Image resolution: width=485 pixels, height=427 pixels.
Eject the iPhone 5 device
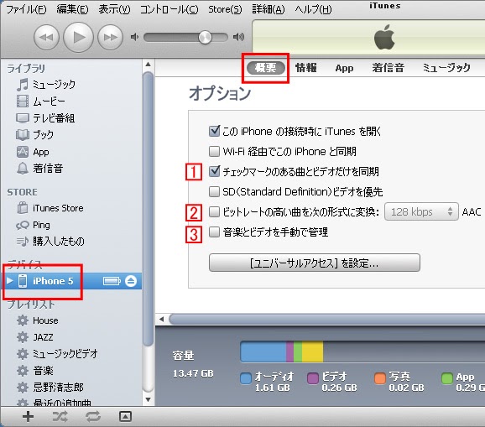(131, 281)
